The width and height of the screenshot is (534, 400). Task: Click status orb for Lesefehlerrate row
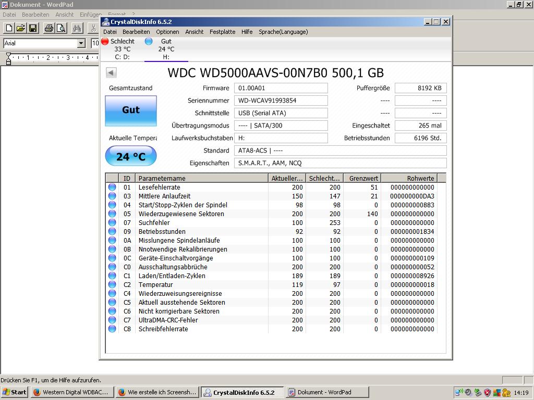[x=112, y=187]
